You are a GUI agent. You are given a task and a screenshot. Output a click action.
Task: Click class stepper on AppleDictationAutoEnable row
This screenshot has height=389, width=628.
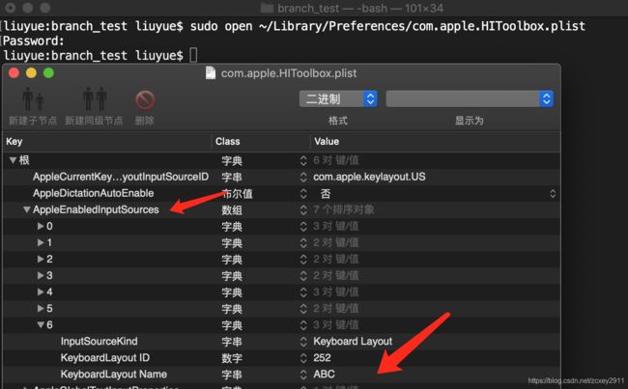pyautogui.click(x=303, y=194)
